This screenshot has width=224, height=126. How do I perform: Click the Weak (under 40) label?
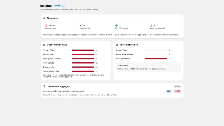click(x=123, y=59)
